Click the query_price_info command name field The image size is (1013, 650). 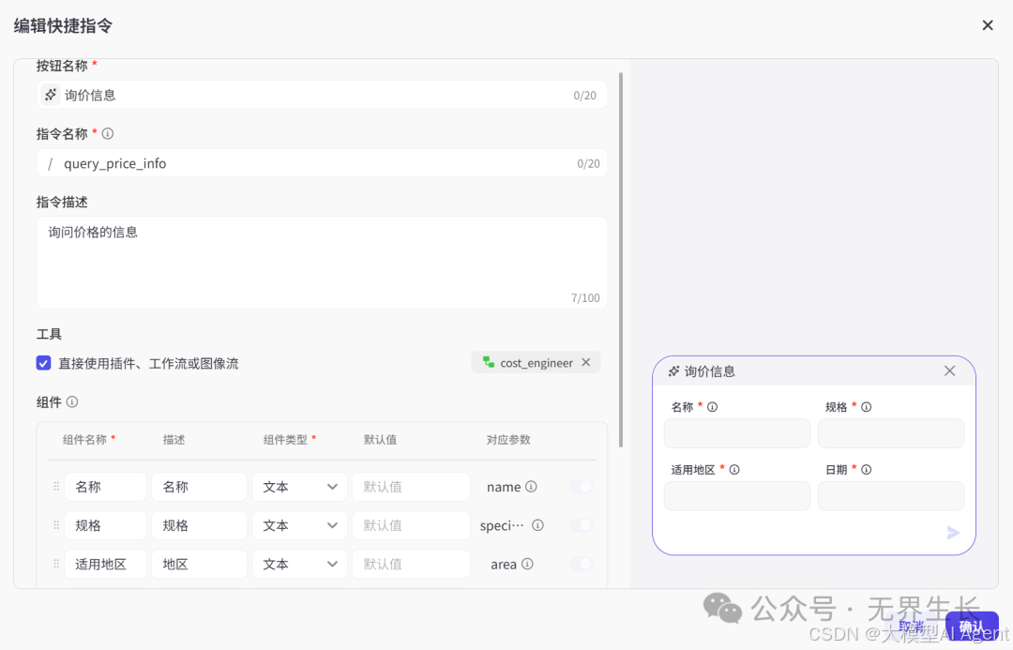point(322,163)
